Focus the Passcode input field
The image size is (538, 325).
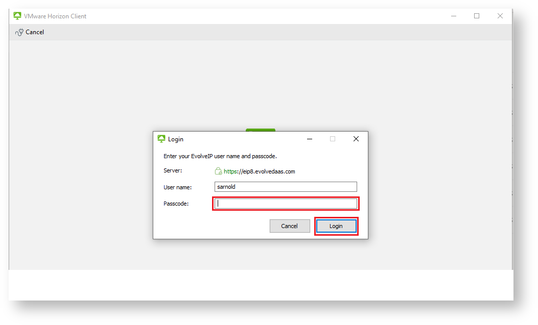(286, 204)
